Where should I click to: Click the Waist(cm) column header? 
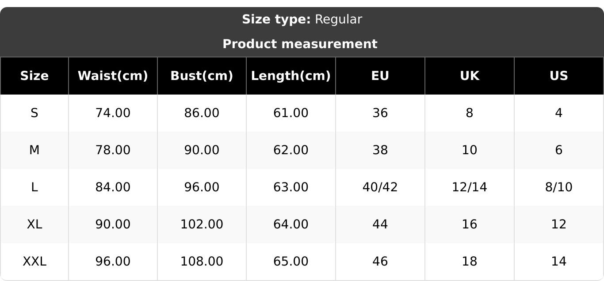pyautogui.click(x=113, y=76)
